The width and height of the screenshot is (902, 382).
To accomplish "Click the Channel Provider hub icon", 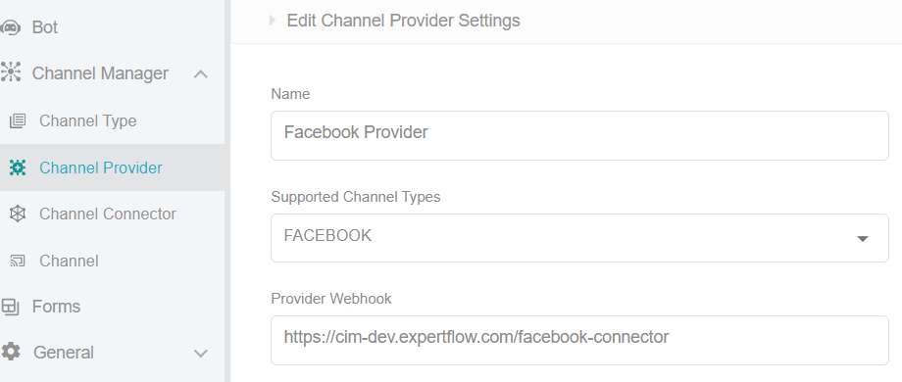I will coord(18,167).
